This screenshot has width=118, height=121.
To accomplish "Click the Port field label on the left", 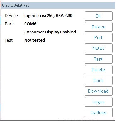I will pyautogui.click(x=9, y=24).
